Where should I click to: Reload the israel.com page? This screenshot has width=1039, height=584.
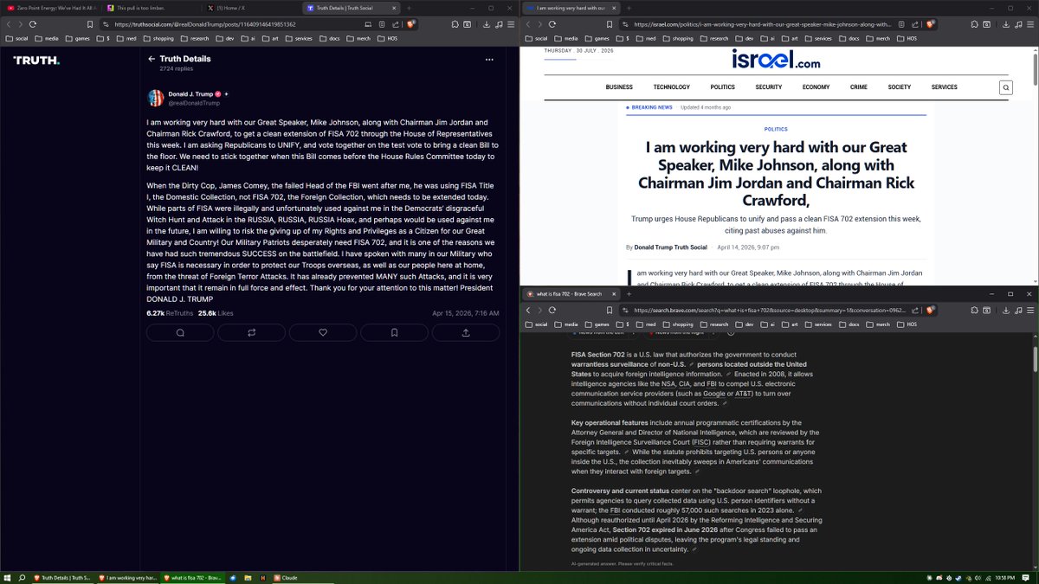pyautogui.click(x=552, y=24)
